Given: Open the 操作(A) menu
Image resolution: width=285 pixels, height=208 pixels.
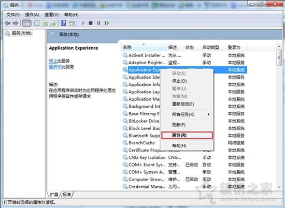Looking at the screenshot, I should [x=32, y=14].
